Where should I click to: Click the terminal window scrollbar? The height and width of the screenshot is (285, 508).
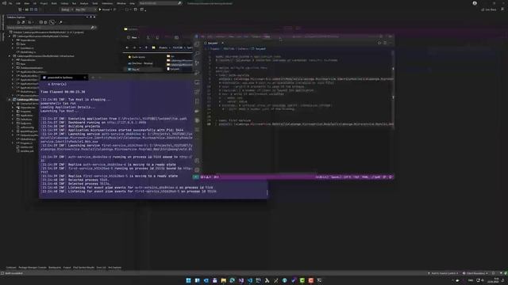(267, 192)
